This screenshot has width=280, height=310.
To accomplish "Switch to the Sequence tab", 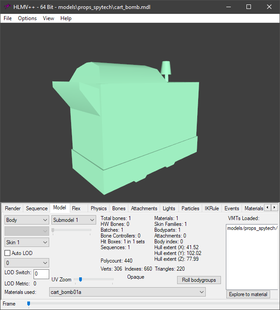I will click(37, 208).
